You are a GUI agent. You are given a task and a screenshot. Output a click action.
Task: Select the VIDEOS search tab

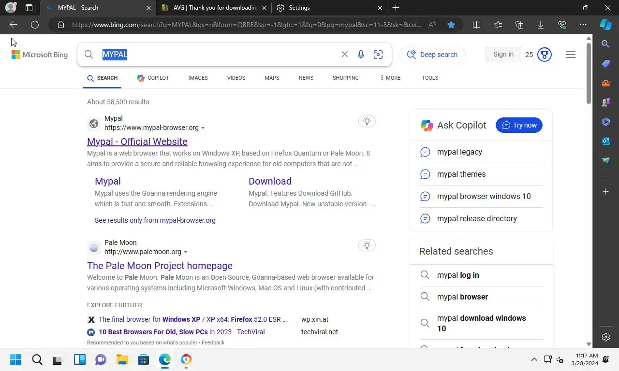coord(236,78)
